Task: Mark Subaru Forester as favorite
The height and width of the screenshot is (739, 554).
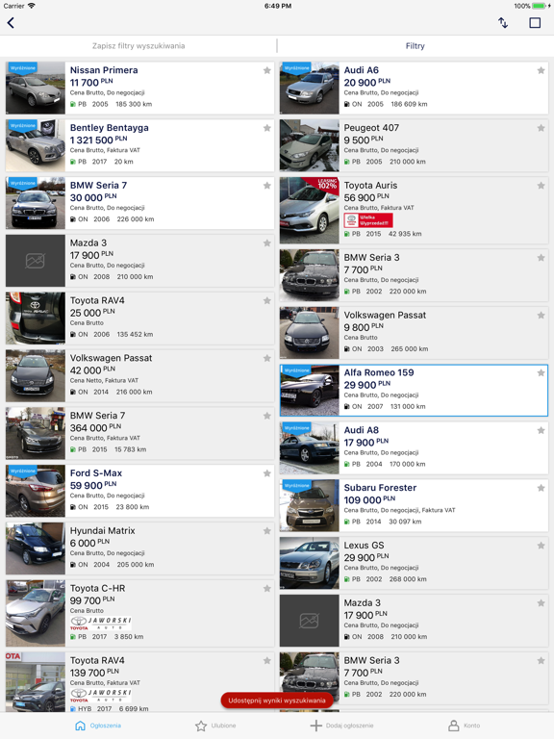Action: [541, 488]
